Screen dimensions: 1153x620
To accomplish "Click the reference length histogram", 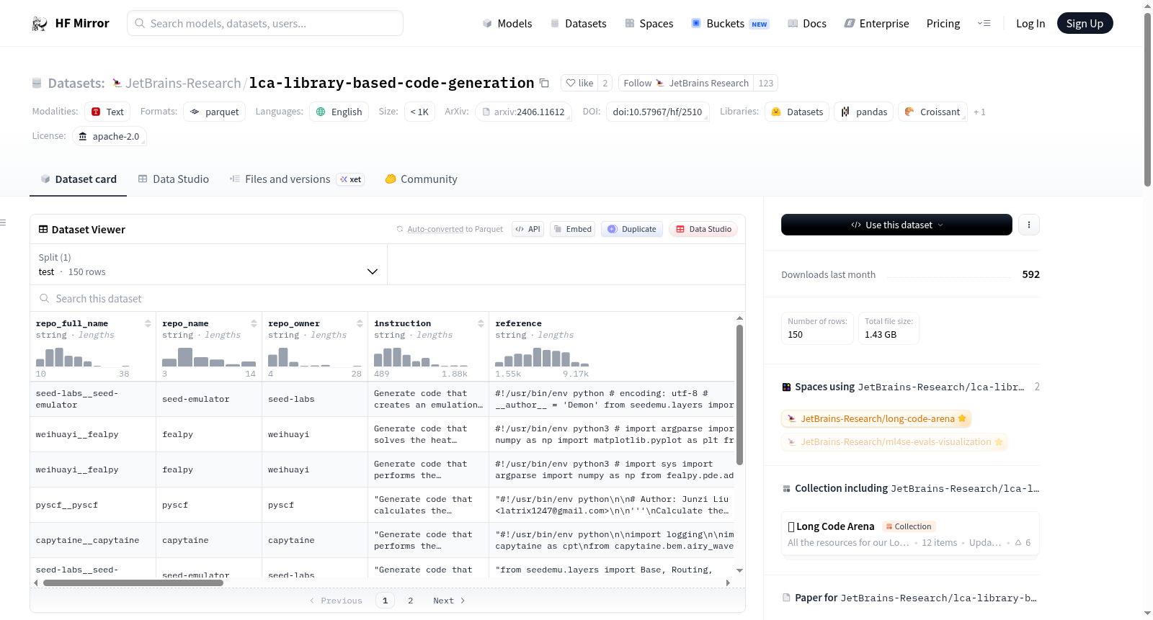I will (542, 357).
